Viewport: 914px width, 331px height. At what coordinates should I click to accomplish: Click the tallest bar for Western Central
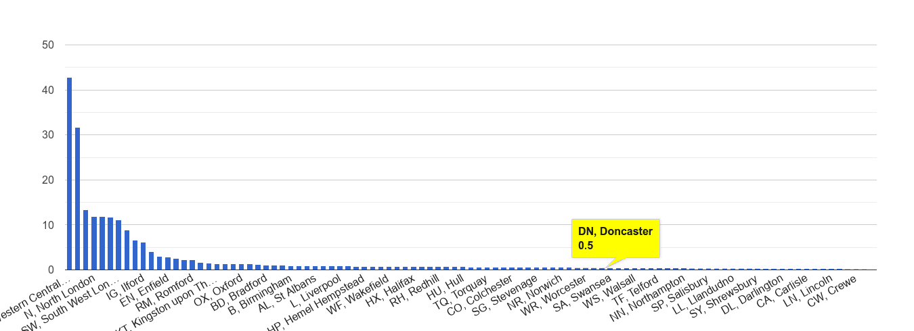pos(69,174)
